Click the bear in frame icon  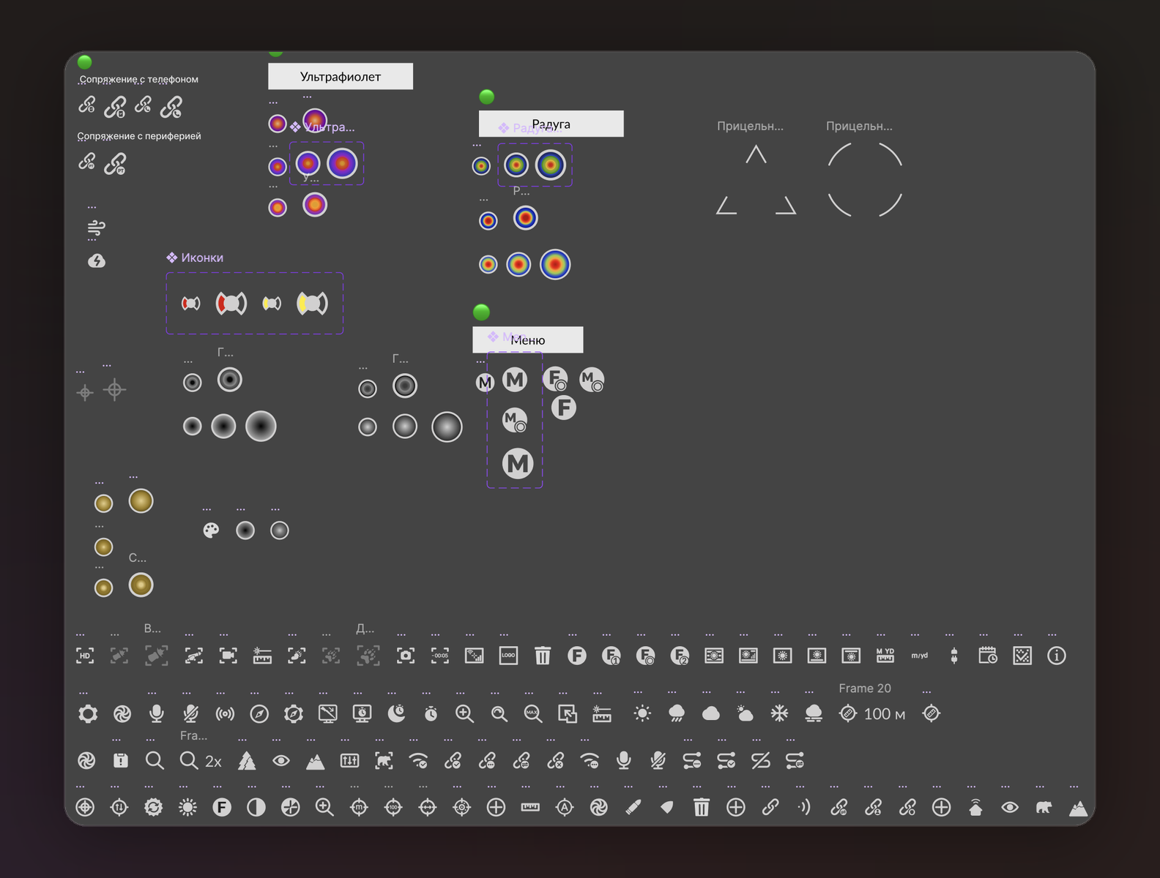(384, 761)
